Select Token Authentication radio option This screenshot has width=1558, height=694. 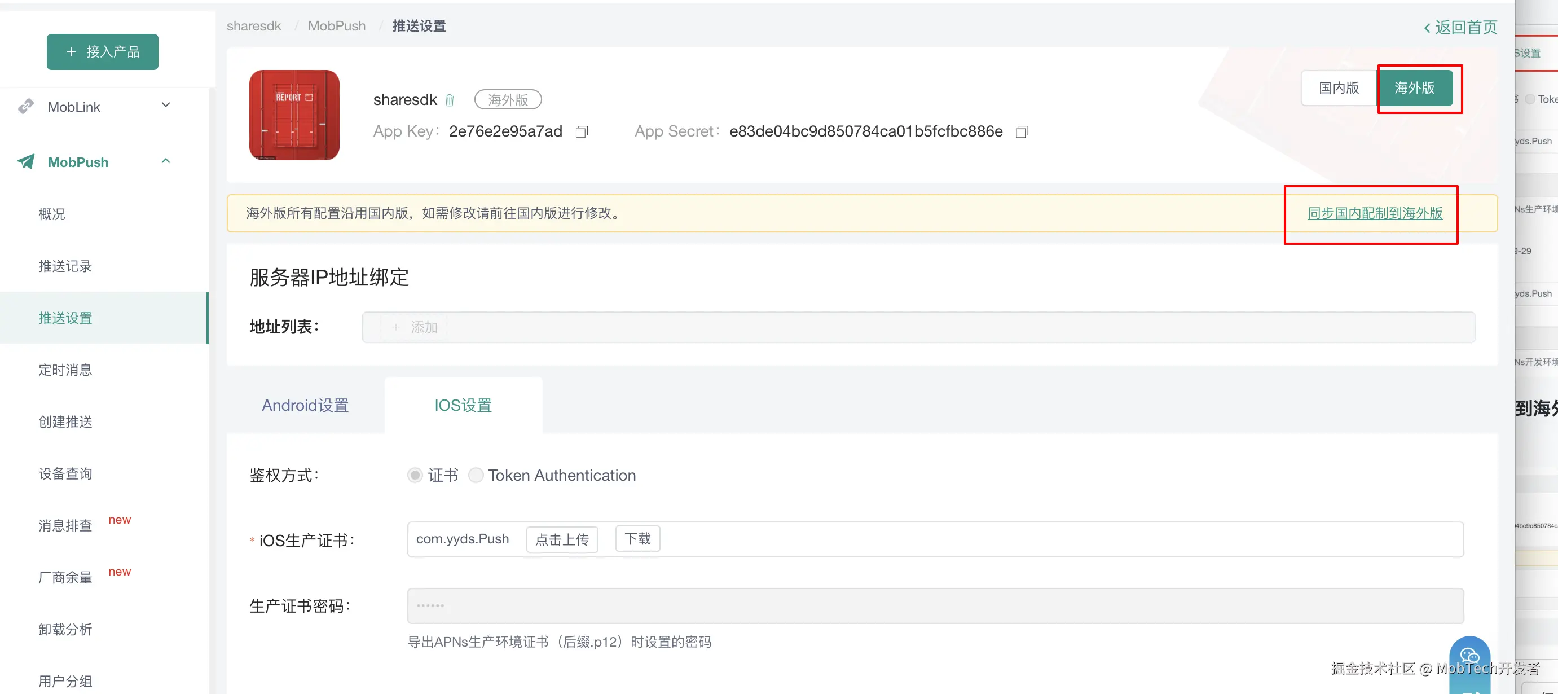pos(476,475)
